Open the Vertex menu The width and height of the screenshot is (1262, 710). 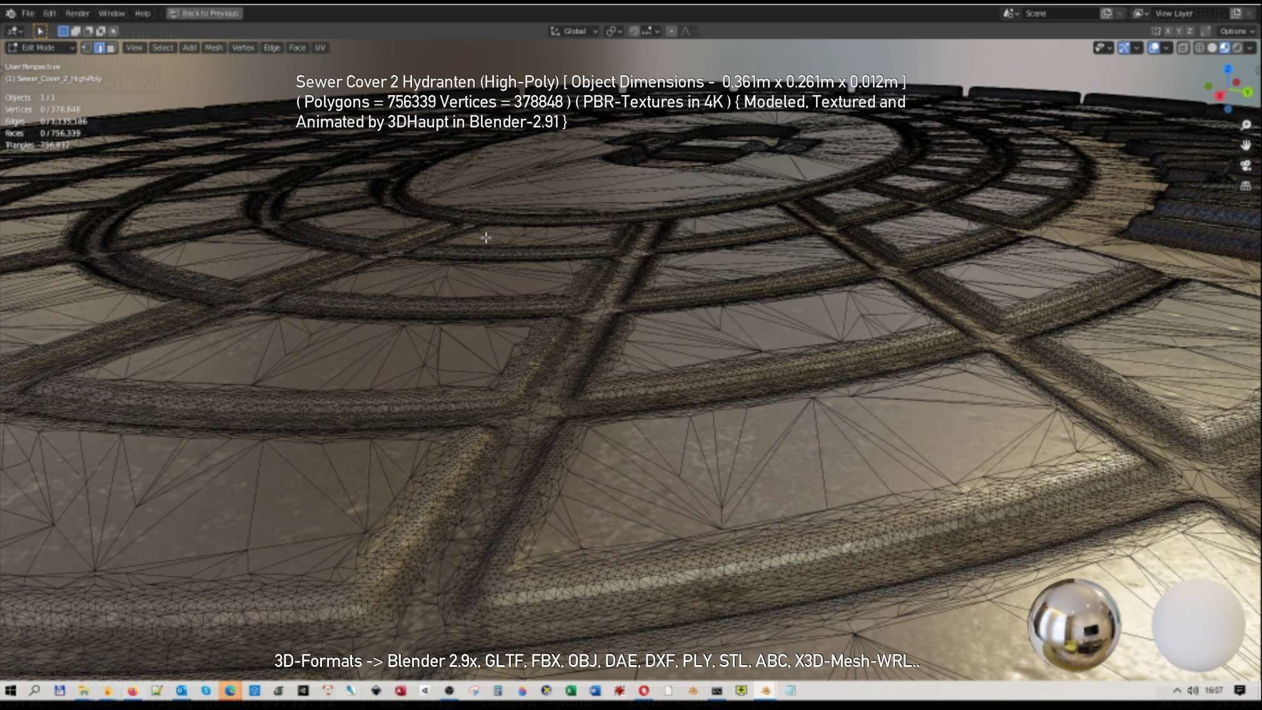tap(243, 47)
